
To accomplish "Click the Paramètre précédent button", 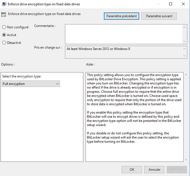I will click(122, 16).
